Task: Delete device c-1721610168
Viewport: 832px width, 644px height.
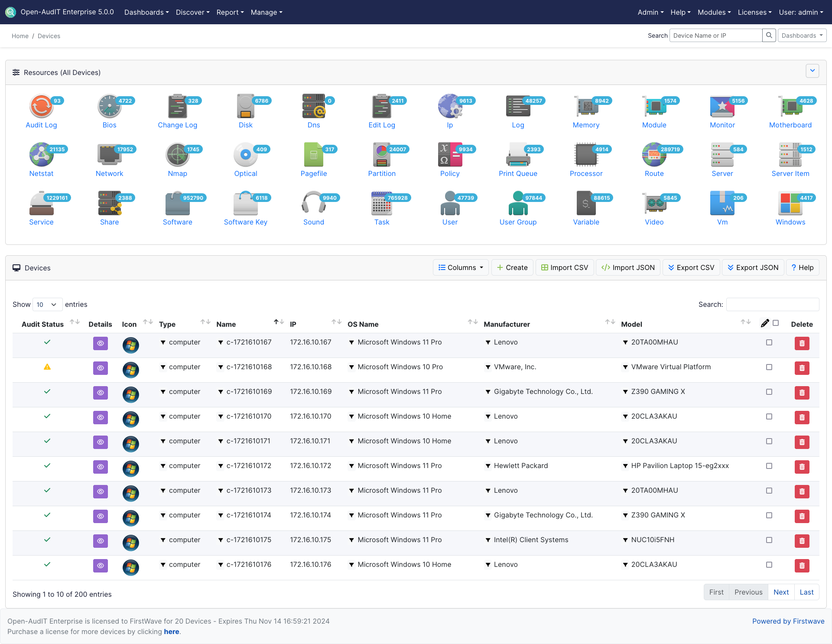Action: [802, 368]
